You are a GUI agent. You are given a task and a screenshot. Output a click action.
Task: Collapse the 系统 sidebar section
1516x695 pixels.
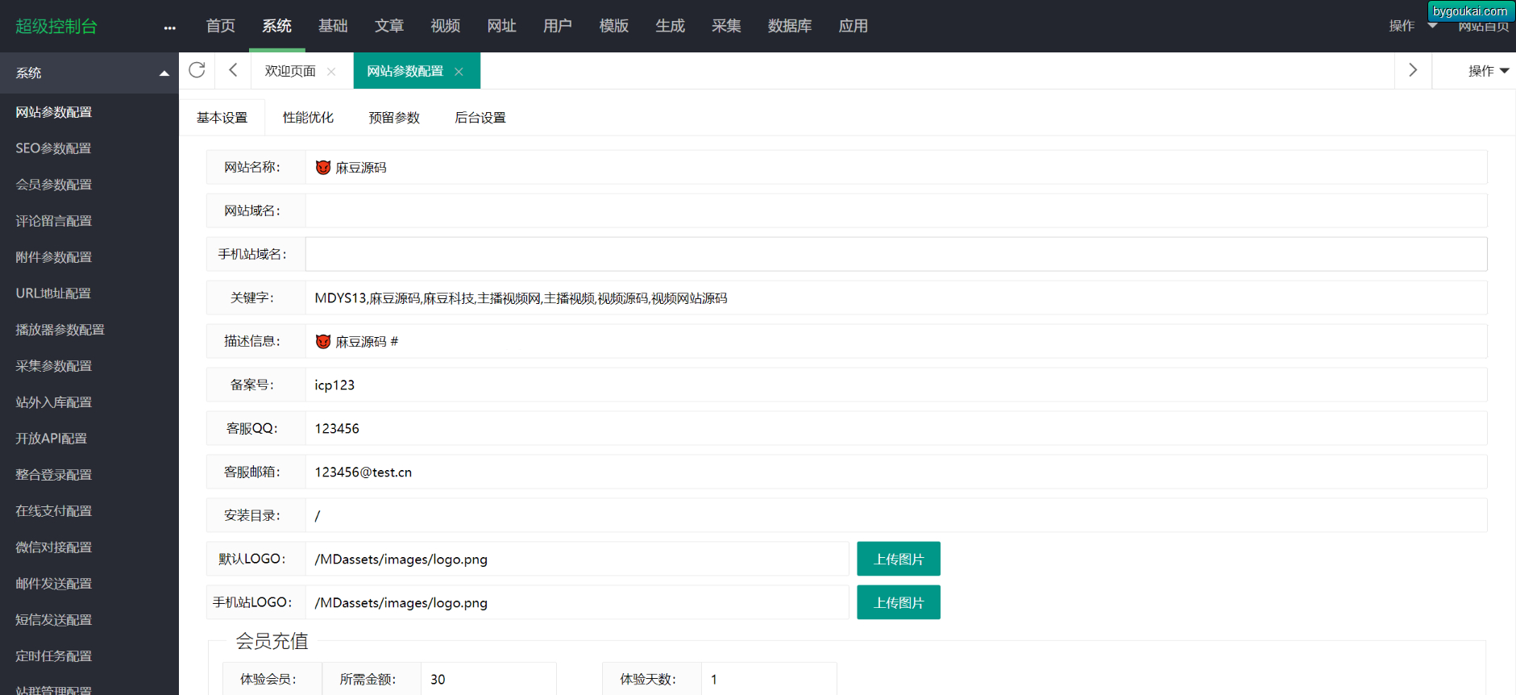[164, 73]
